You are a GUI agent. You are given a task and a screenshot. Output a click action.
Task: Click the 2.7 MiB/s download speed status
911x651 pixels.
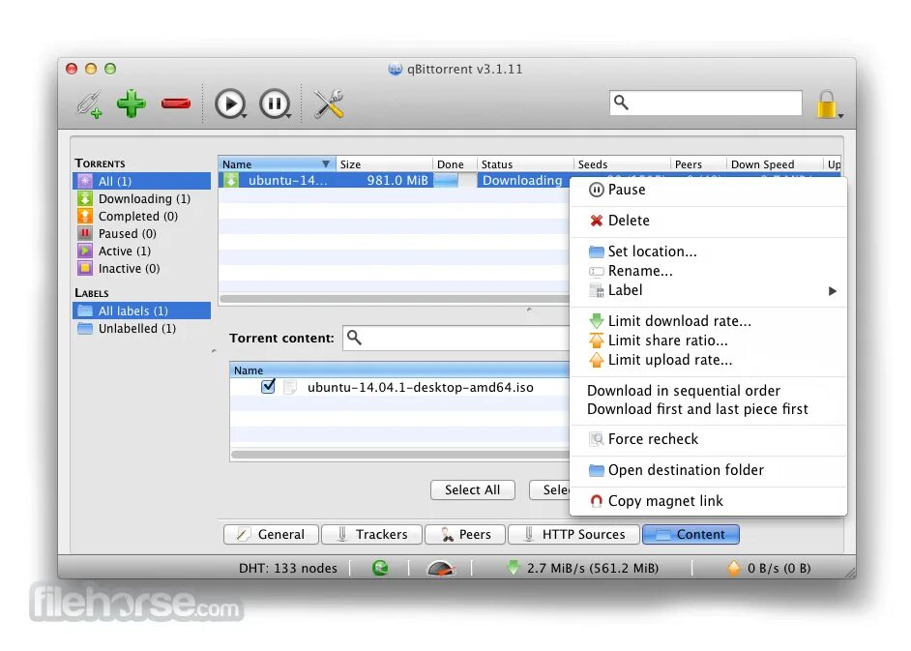click(x=583, y=568)
